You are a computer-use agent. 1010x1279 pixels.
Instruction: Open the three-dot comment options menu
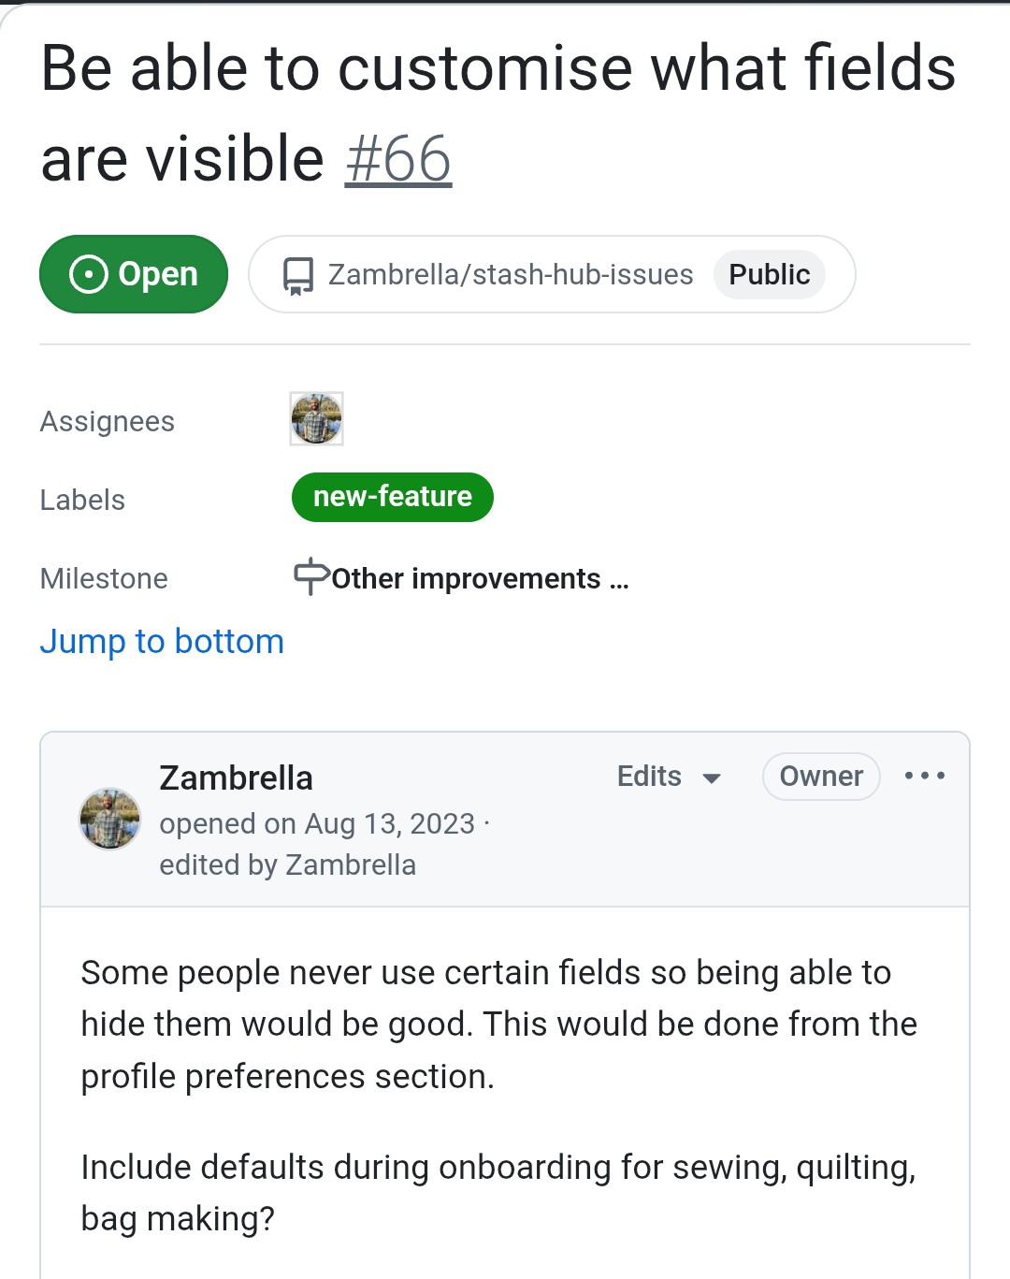[x=924, y=776]
